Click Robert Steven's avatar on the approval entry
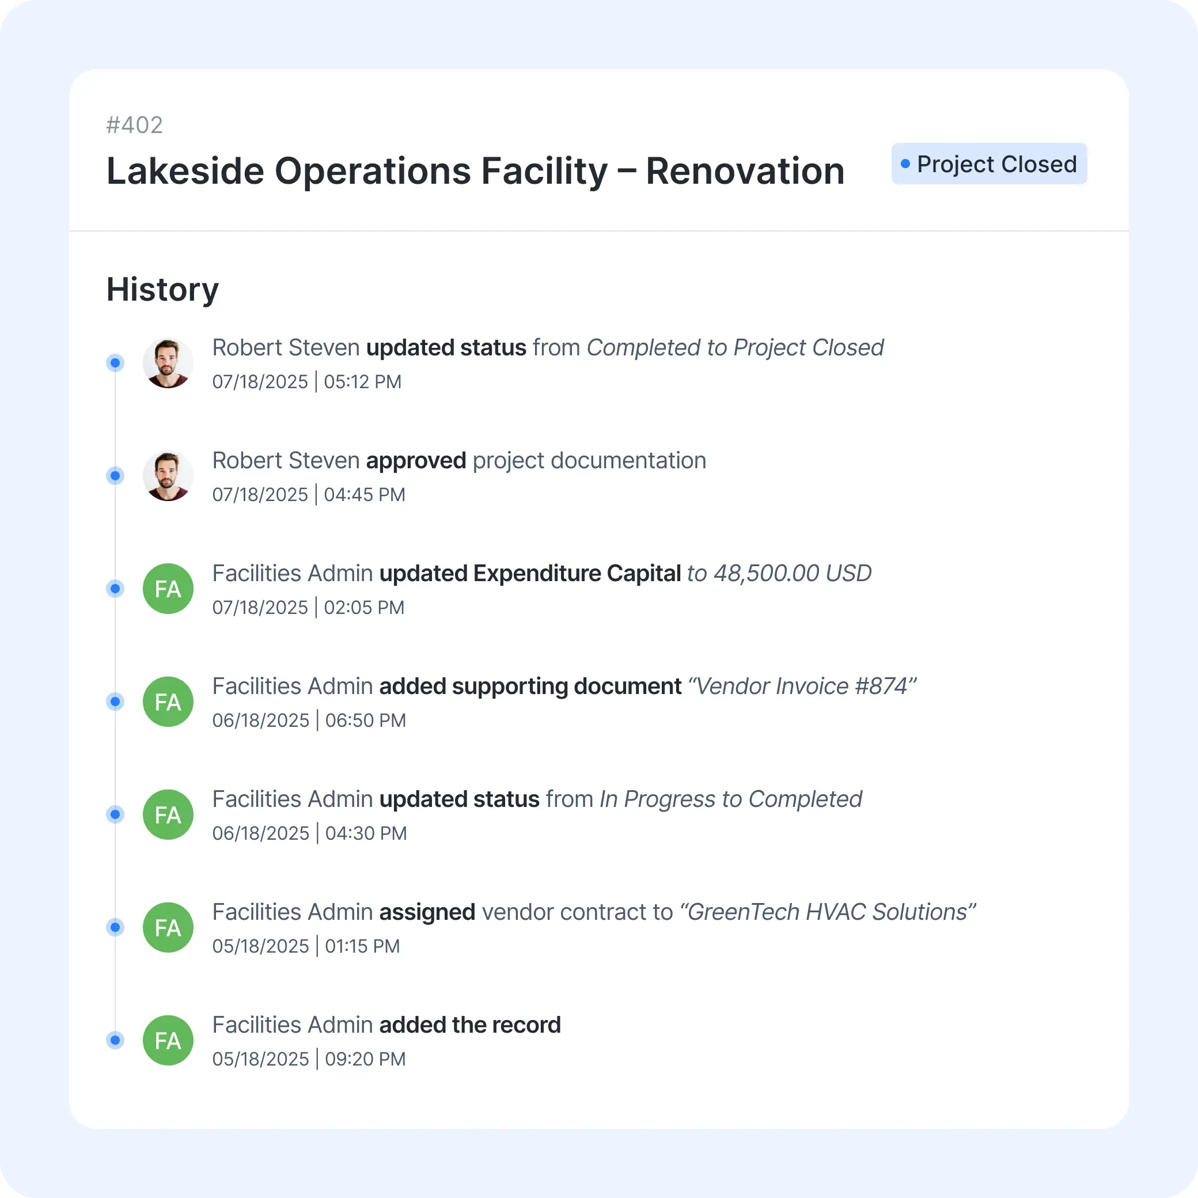Screen dimensions: 1198x1198 (x=168, y=476)
